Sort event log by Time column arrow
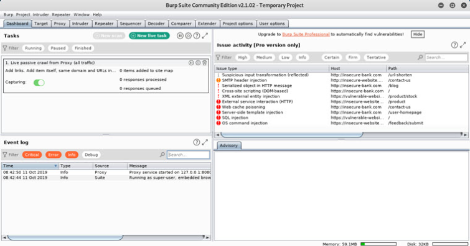Viewport: 470px width, 246px height. [55, 166]
